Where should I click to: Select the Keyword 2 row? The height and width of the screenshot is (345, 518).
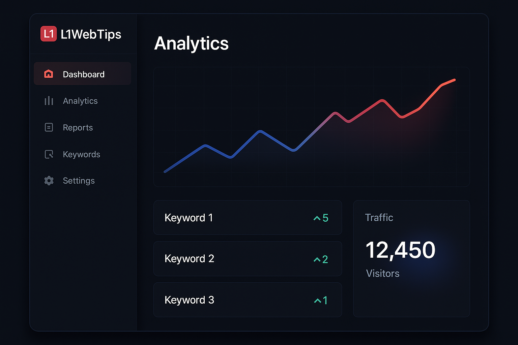tap(248, 259)
